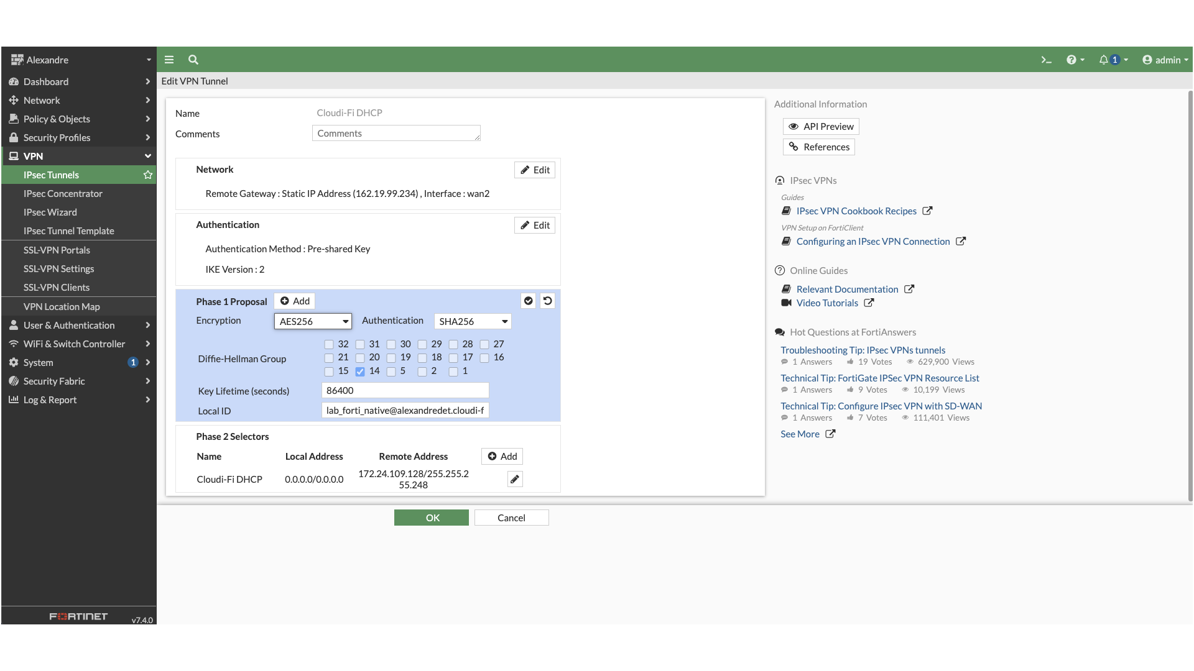The image size is (1194, 671).
Task: Open the notifications bell
Action: coord(1104,60)
